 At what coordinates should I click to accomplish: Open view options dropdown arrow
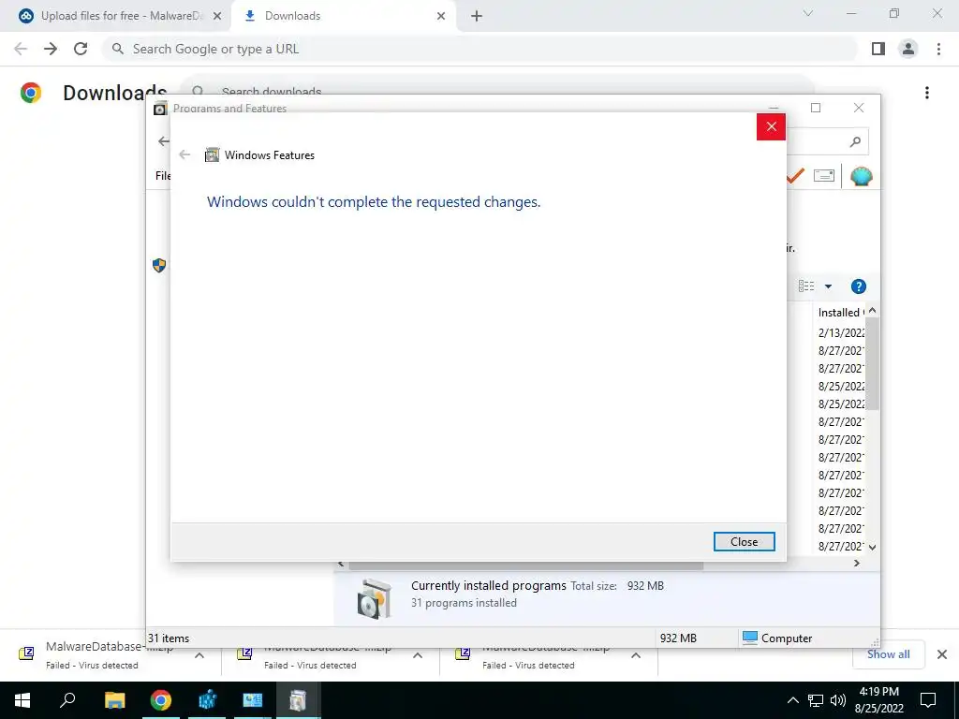click(x=828, y=286)
